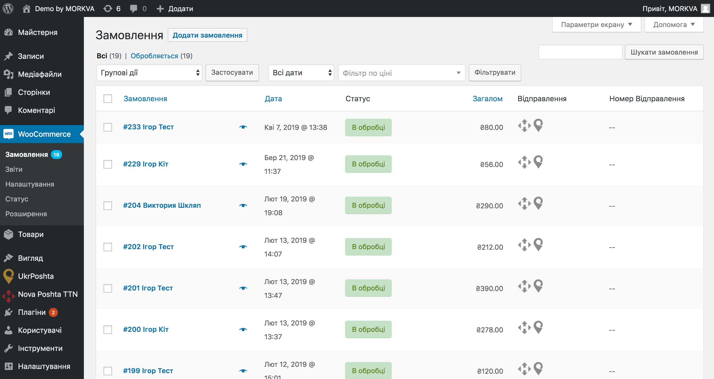
Task: Open the Плагіни menu item
Action: click(x=42, y=312)
